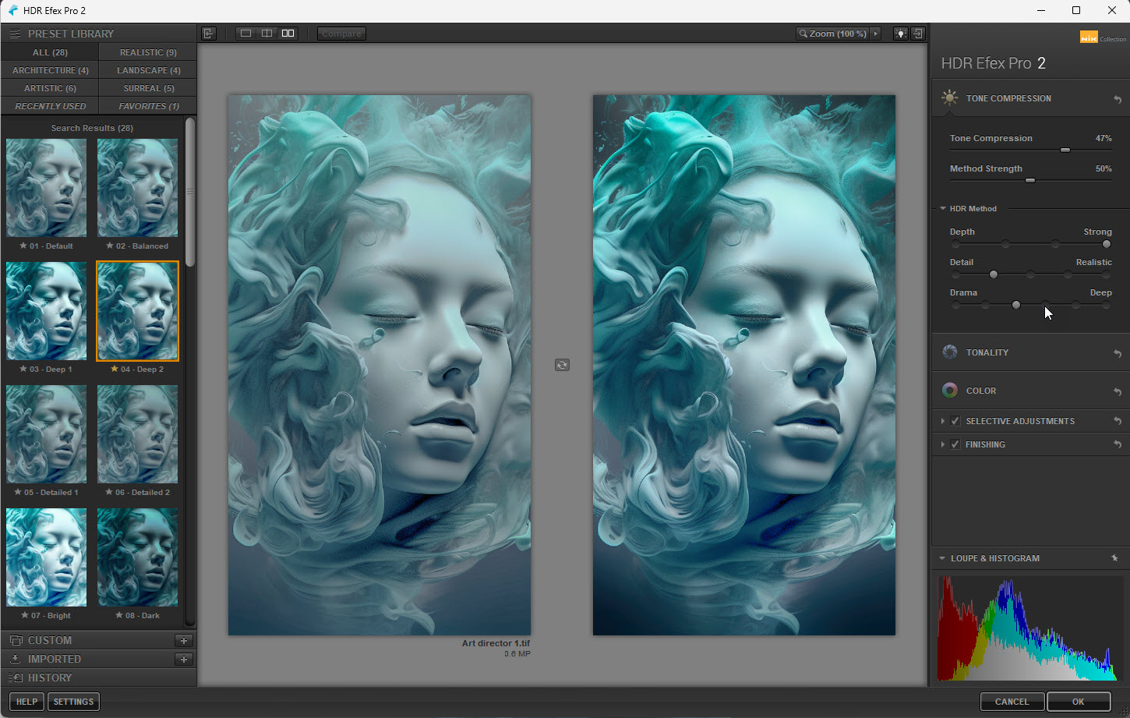This screenshot has width=1130, height=718.
Task: Uncheck the Selective Adjustments checkbox
Action: coord(955,422)
